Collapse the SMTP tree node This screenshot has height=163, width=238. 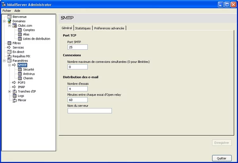coord(10,65)
